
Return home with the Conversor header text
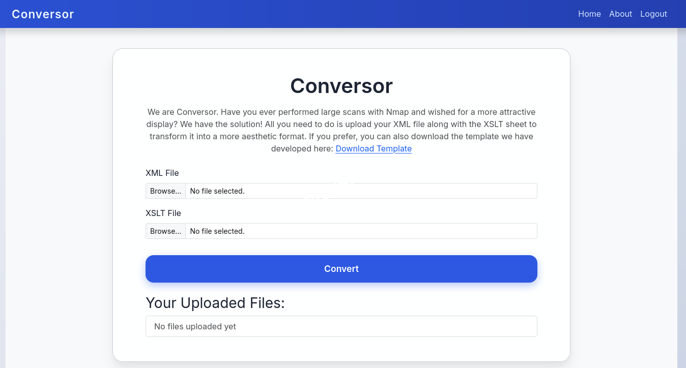pos(43,14)
